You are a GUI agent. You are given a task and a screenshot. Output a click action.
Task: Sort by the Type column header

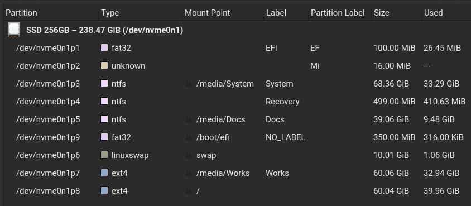click(140, 13)
